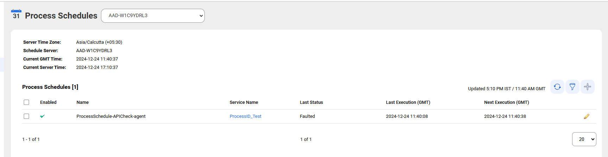The height and width of the screenshot is (157, 608).
Task: Click the Asia/Calcutta (+05:30) time zone value
Action: point(99,42)
